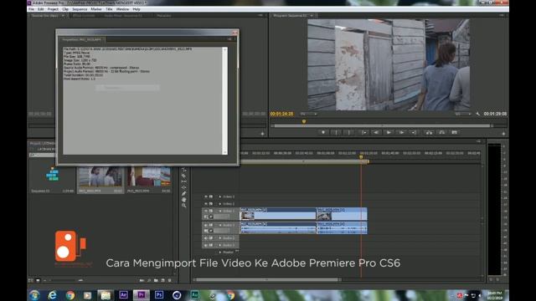Expand the Video 2 track
This screenshot has width=536, height=301.
[x=220, y=204]
